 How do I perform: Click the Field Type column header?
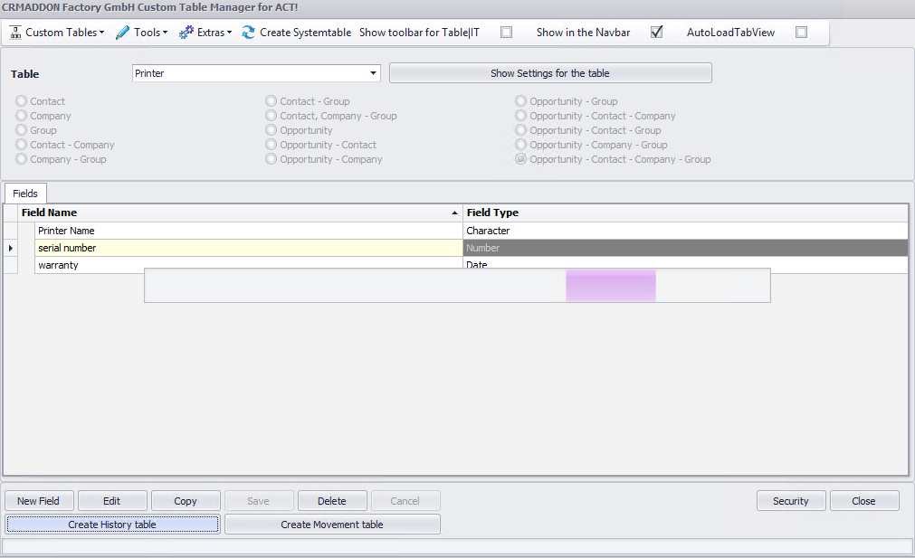[685, 213]
